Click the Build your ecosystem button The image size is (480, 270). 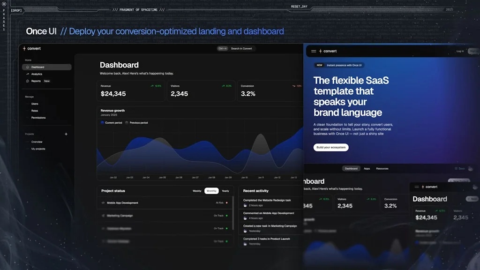tap(331, 147)
